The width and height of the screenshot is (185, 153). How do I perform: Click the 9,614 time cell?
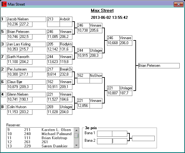point(53,74)
